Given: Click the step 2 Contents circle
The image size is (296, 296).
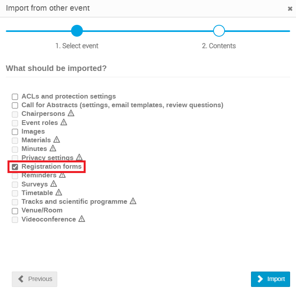Looking at the screenshot, I should click(x=219, y=31).
